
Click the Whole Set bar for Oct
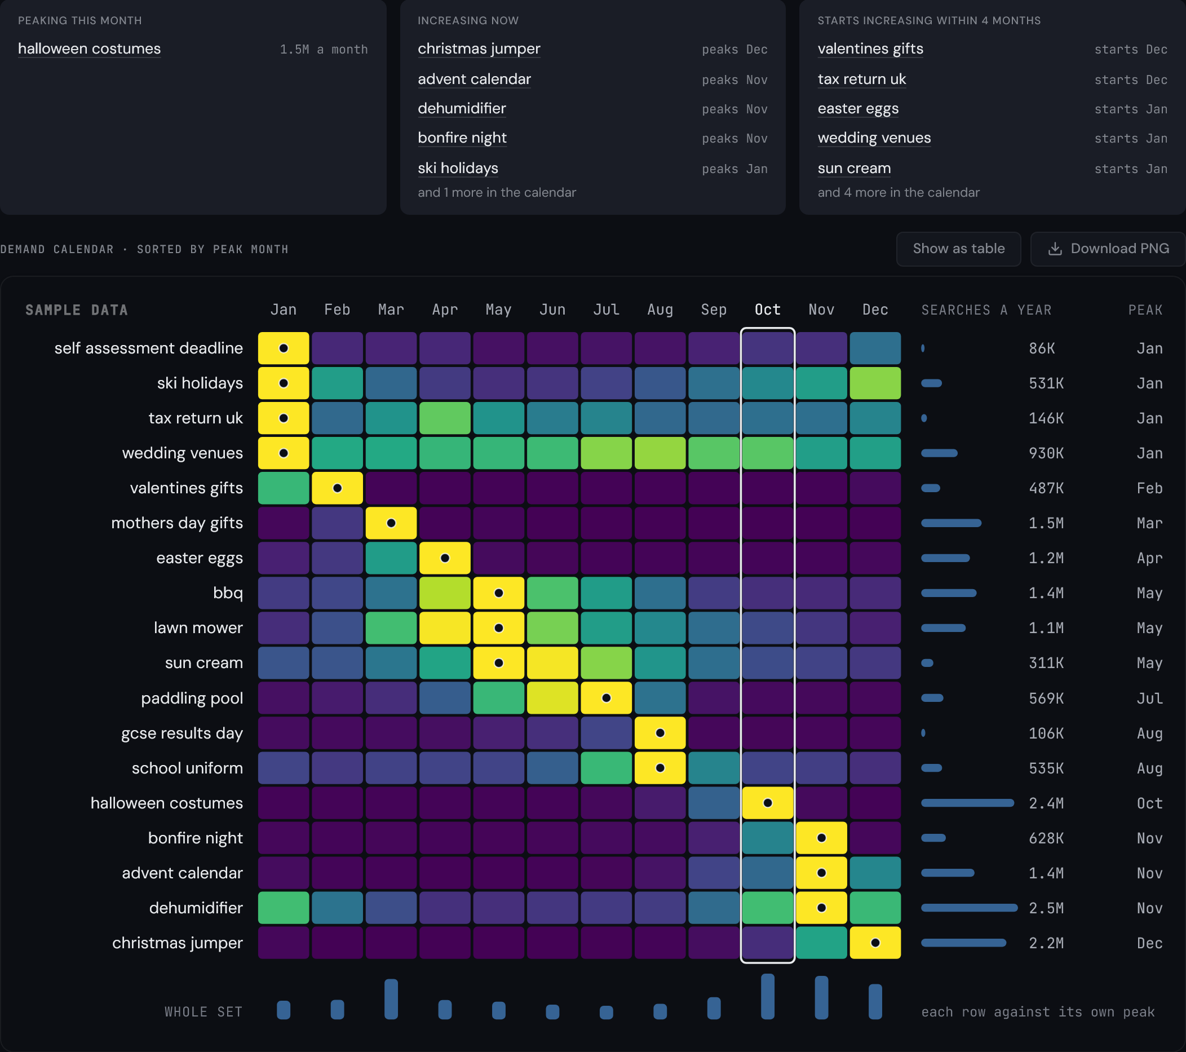767,996
